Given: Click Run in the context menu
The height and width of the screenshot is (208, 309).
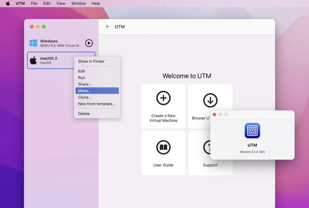Looking at the screenshot, I should (81, 78).
